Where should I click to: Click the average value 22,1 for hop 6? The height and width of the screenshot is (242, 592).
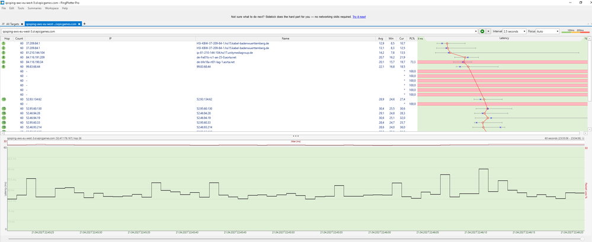click(381, 67)
